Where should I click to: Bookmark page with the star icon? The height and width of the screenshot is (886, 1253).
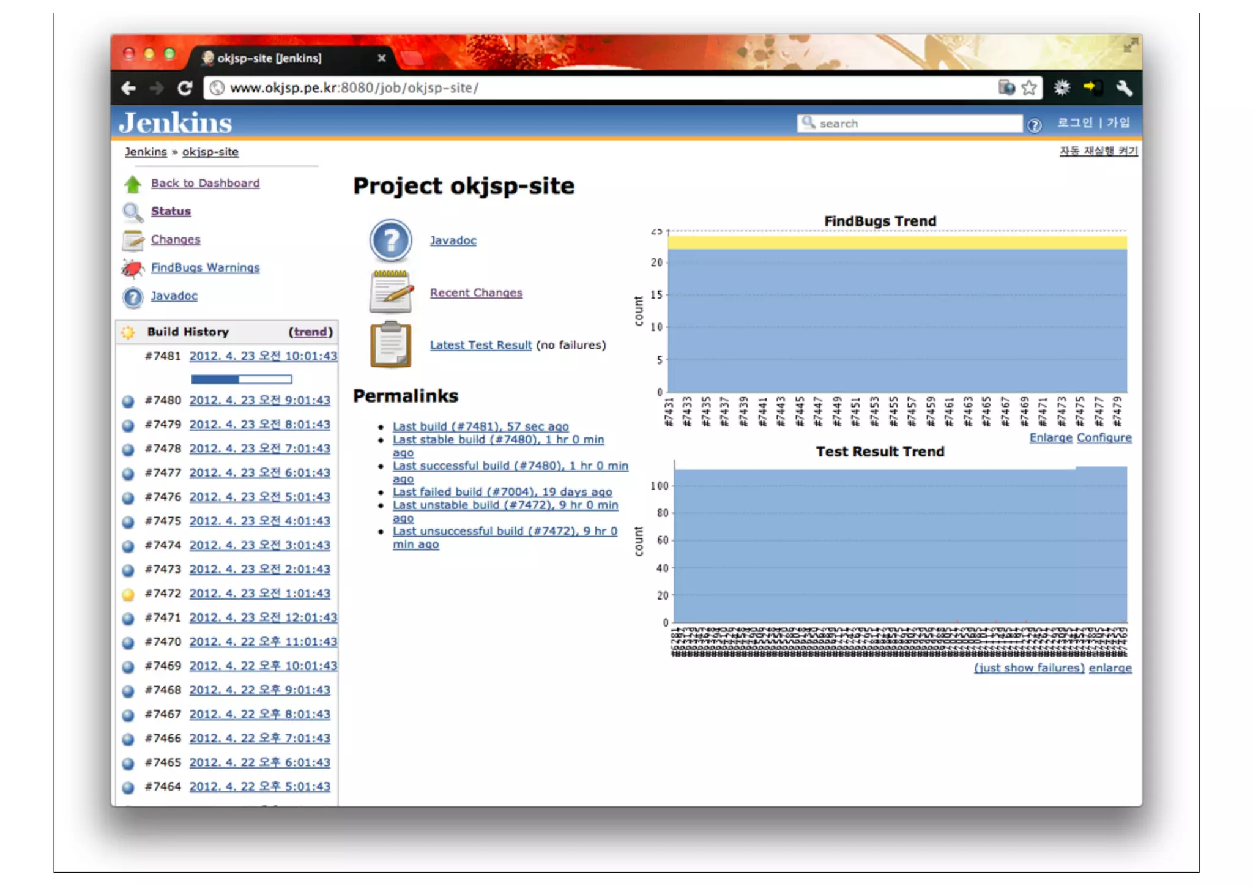pos(1029,88)
